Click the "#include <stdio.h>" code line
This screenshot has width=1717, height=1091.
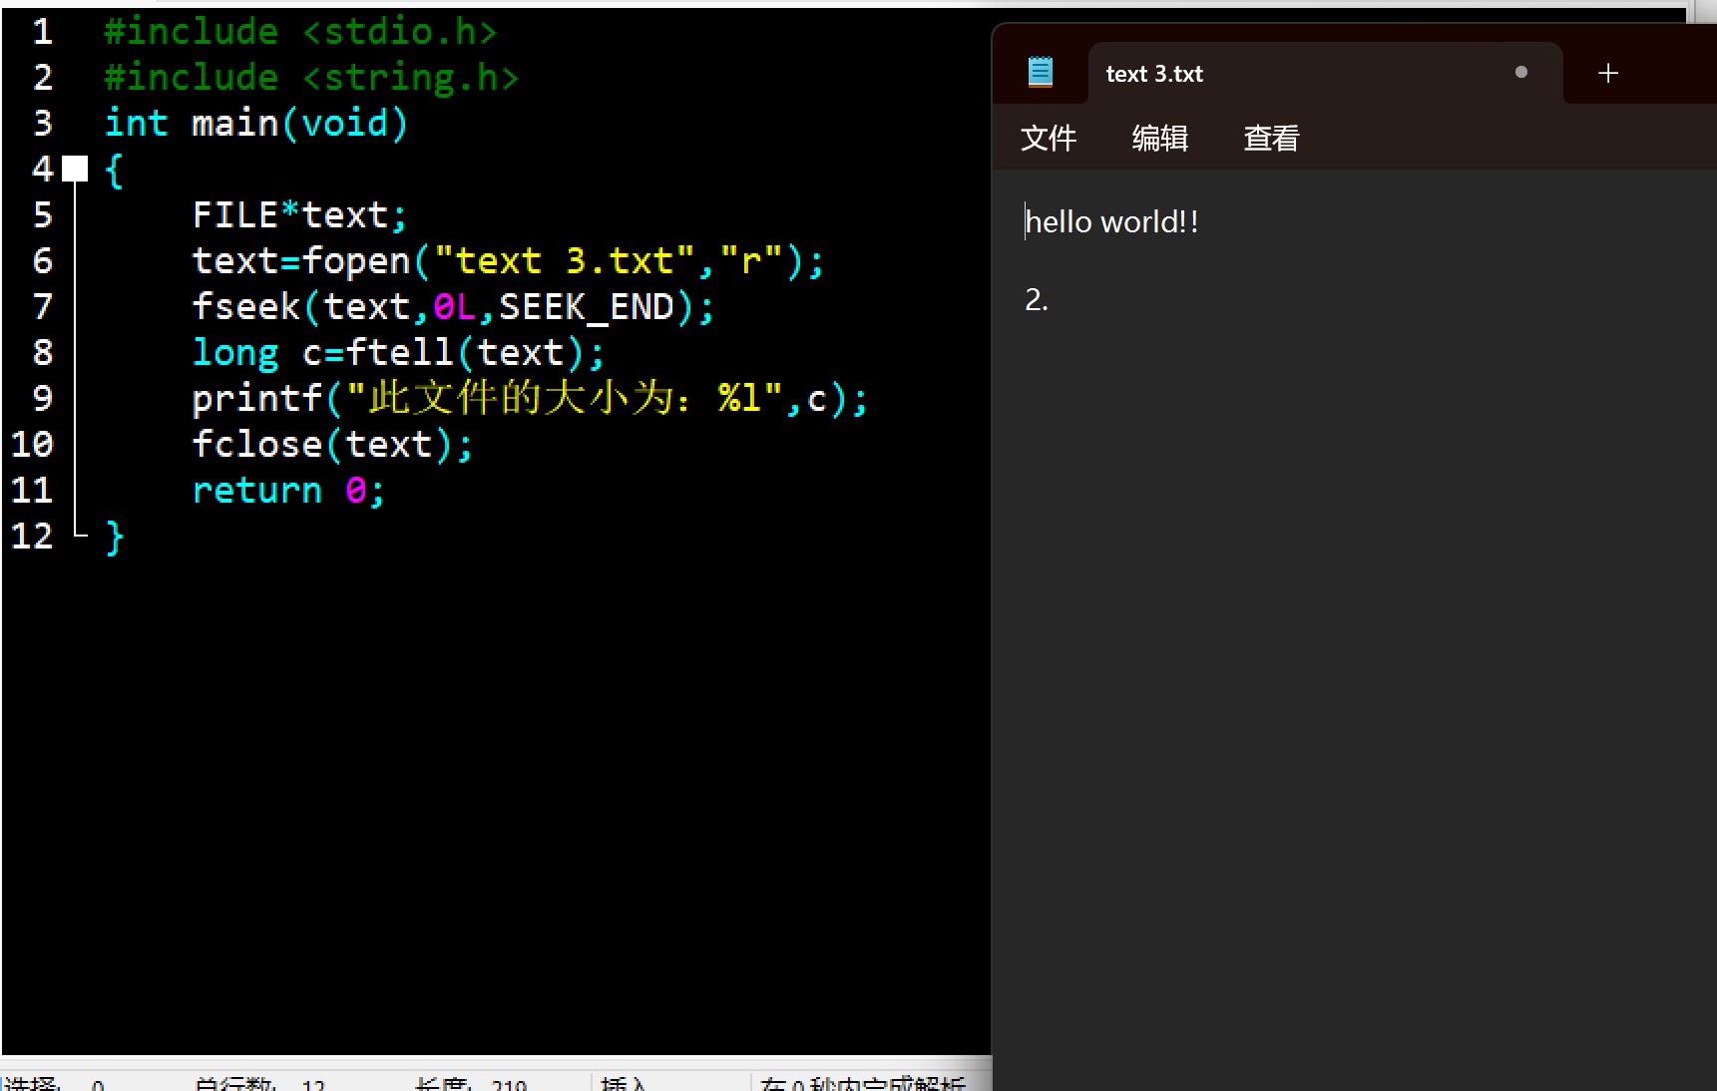[300, 32]
